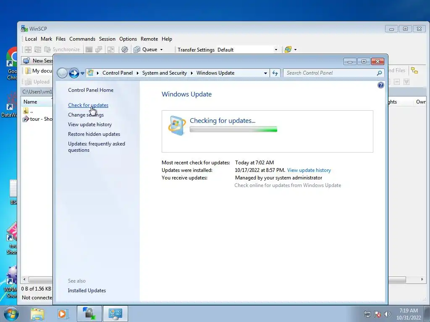Click View update history link beside install date
The height and width of the screenshot is (322, 430).
coord(309,170)
